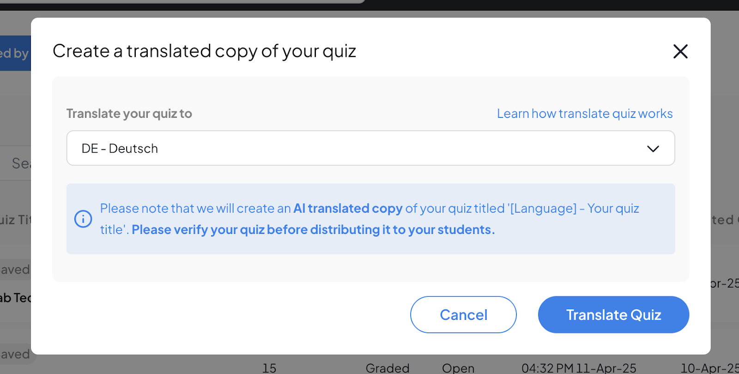Click the info circle icon in notice
Image resolution: width=739 pixels, height=374 pixels.
tap(83, 219)
